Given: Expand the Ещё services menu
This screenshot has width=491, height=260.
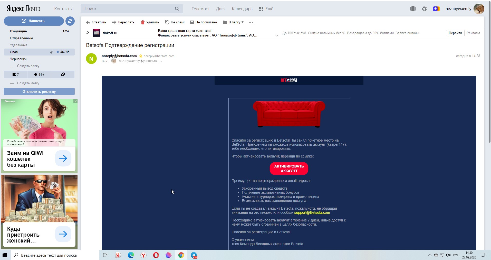Looking at the screenshot, I should (x=266, y=9).
